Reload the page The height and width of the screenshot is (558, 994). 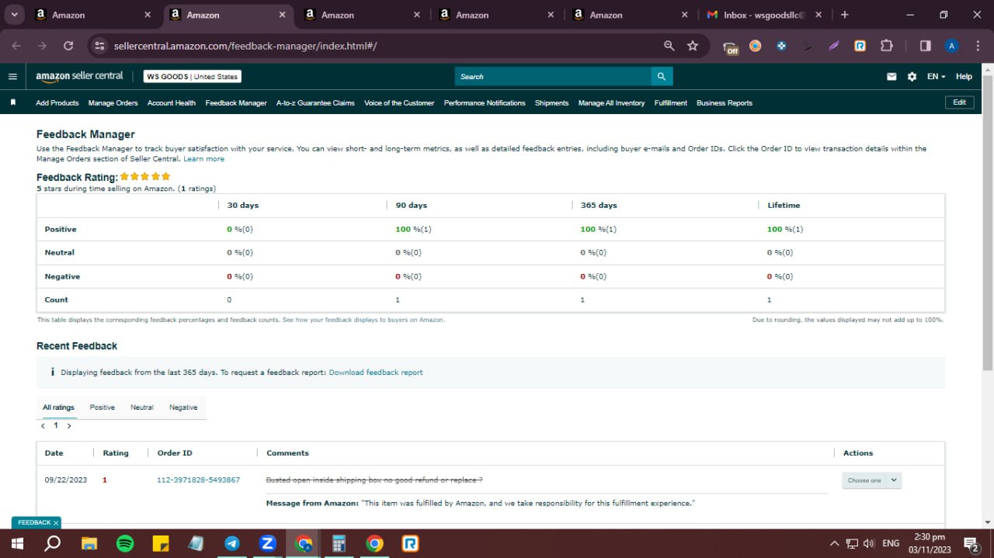68,46
